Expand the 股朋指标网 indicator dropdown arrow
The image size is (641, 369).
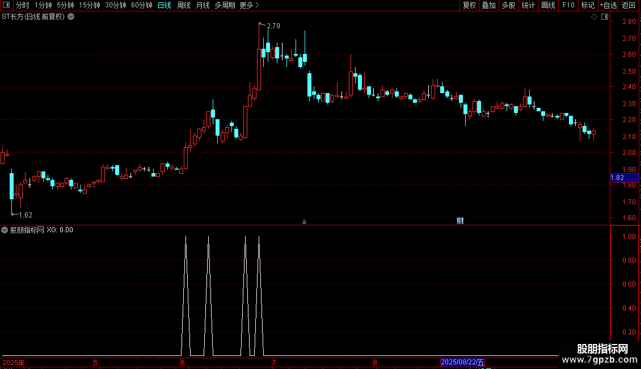coord(5,230)
